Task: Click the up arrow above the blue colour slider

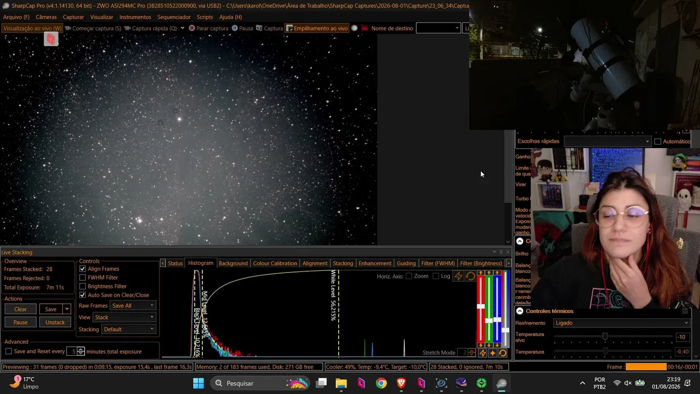Action: [x=497, y=273]
